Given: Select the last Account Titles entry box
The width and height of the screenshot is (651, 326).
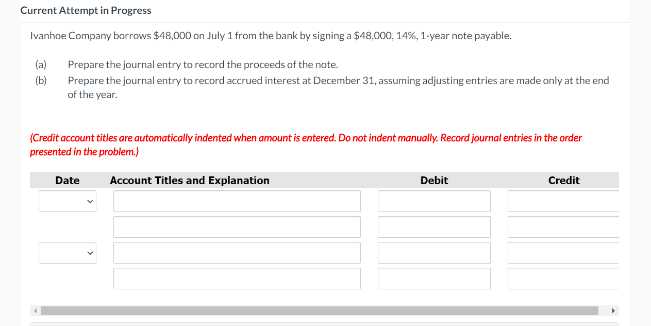Looking at the screenshot, I should (x=237, y=279).
